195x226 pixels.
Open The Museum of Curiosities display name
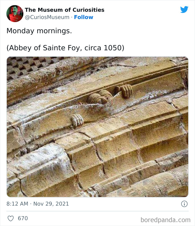pos(65,10)
